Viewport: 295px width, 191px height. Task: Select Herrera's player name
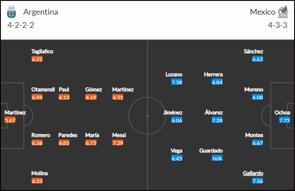coord(213,74)
